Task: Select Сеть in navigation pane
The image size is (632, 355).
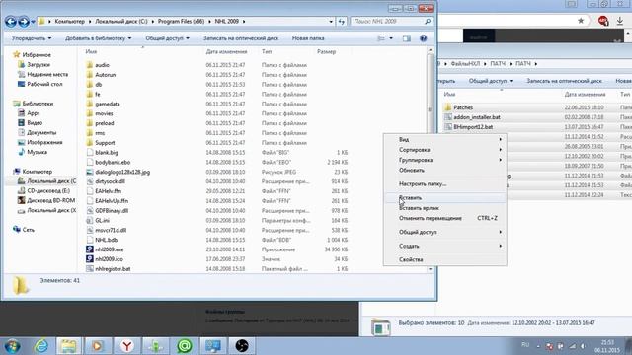Action: pyautogui.click(x=29, y=230)
